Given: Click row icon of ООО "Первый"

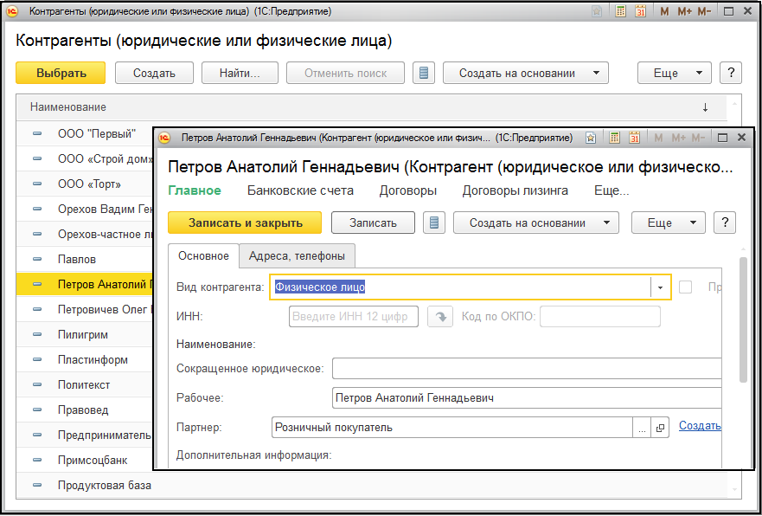Looking at the screenshot, I should coord(37,133).
